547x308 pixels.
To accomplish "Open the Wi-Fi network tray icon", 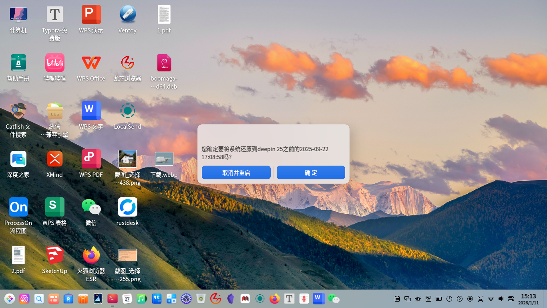I will pos(491,299).
